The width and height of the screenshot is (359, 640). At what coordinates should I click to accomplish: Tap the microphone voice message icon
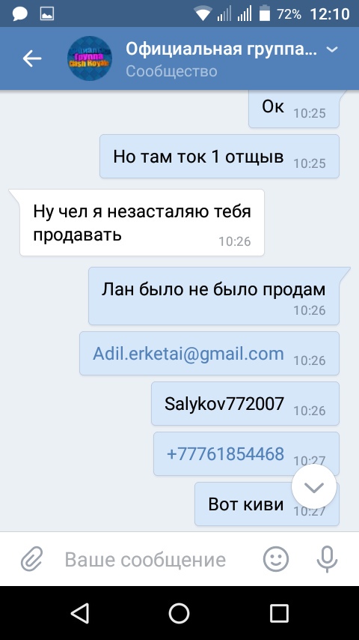328,559
